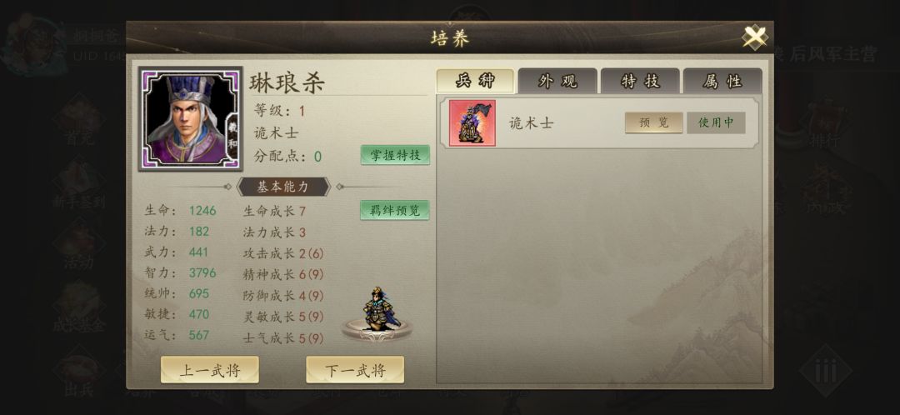Image resolution: width=900 pixels, height=415 pixels.
Task: Click the 预览 button for 诡术士
Action: [x=654, y=122]
